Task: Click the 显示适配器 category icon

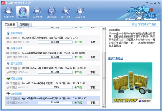Action: [x=8, y=63]
